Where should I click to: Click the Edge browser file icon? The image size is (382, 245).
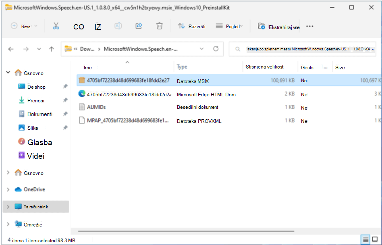point(82,93)
